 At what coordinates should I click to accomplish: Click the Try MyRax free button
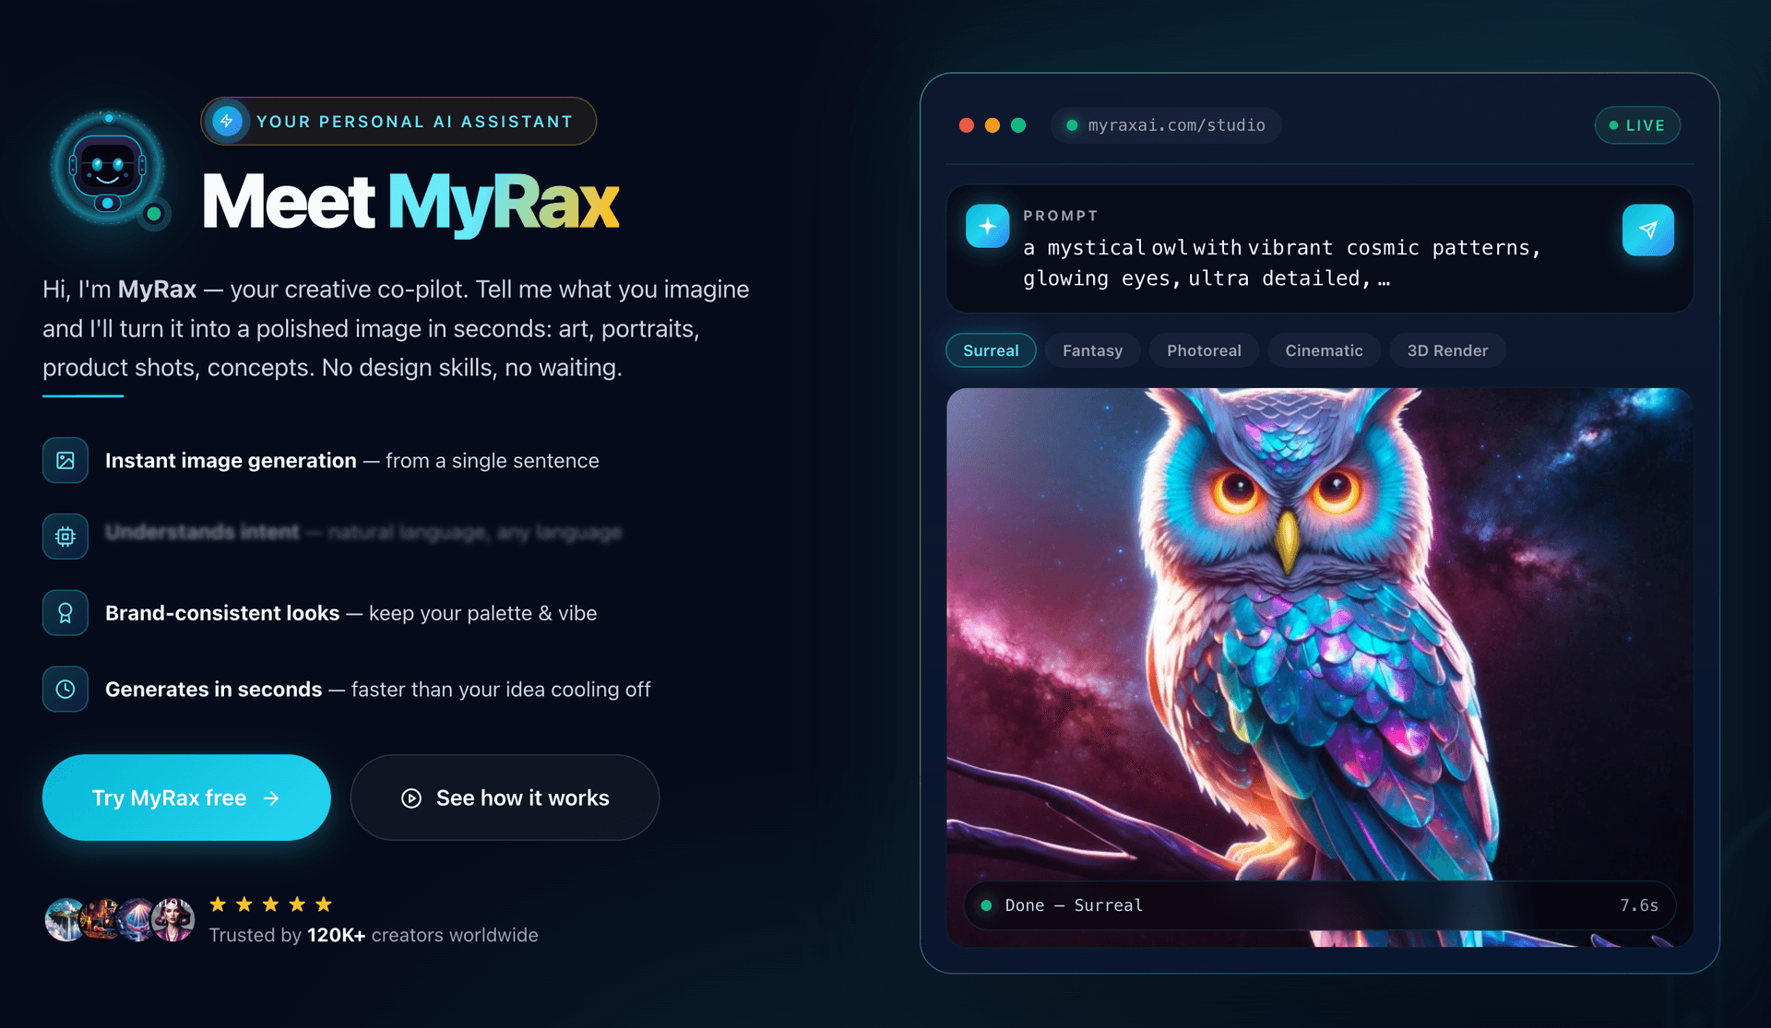(186, 798)
